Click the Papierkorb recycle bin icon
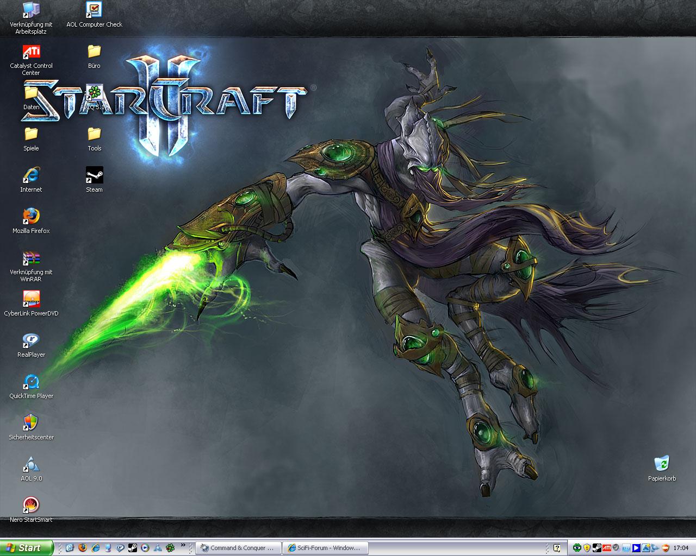 coord(662,464)
